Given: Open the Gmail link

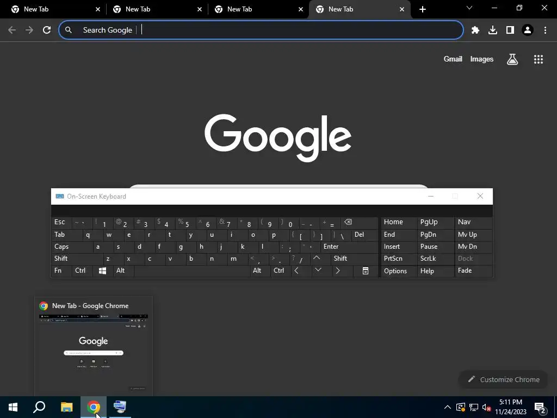Looking at the screenshot, I should tap(453, 59).
